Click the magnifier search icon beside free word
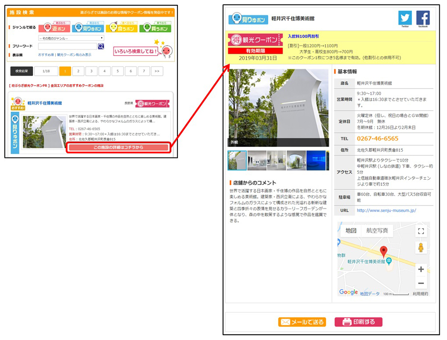Viewport: 447px width, 340px height. 101,47
